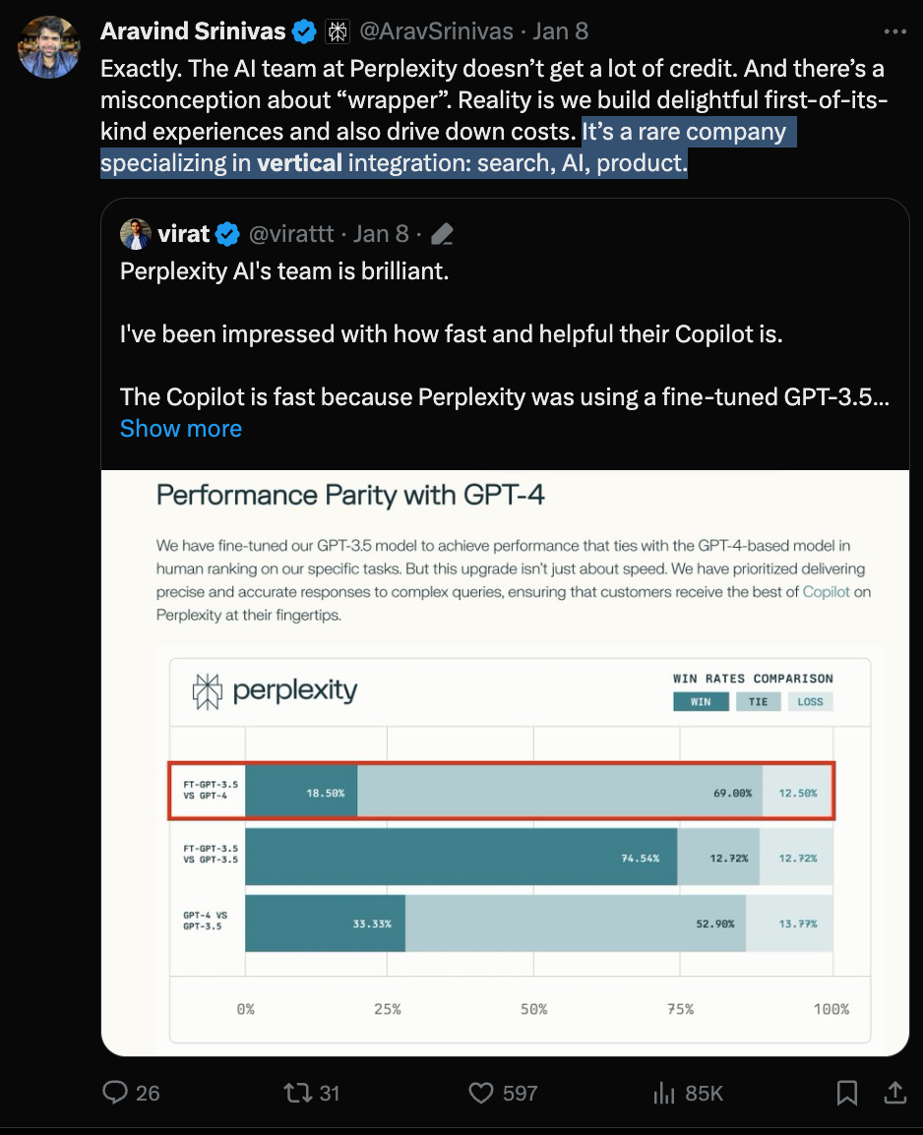The height and width of the screenshot is (1135, 923).
Task: Click the Copilot link in the chart image
Action: (826, 591)
